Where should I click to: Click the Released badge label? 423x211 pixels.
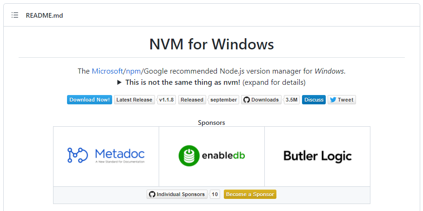point(192,100)
